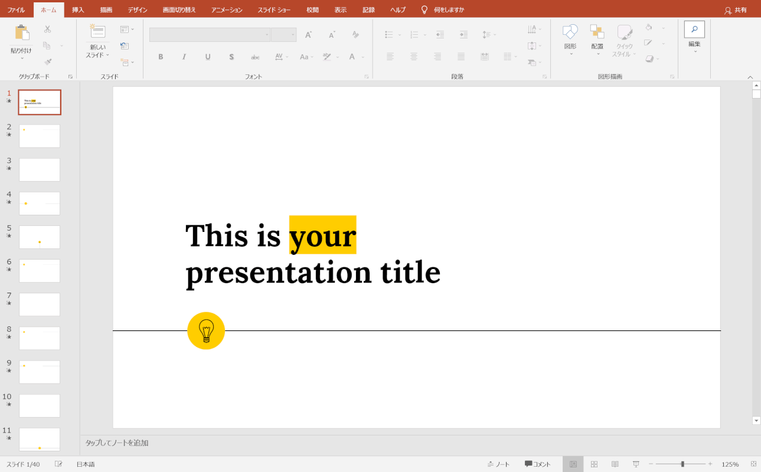
Task: Click the Cut scissors icon
Action: (x=47, y=29)
